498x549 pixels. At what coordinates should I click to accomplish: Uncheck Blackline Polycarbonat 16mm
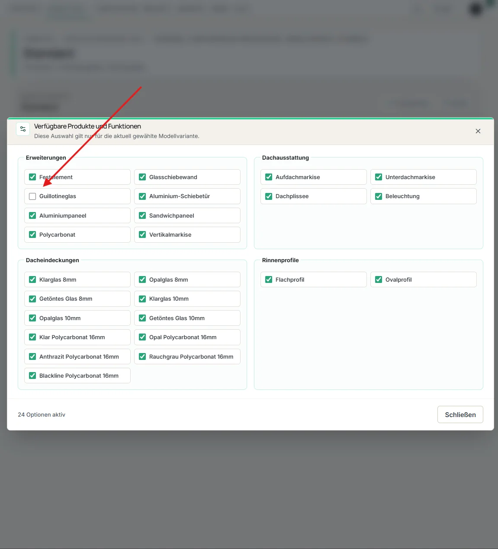point(32,376)
